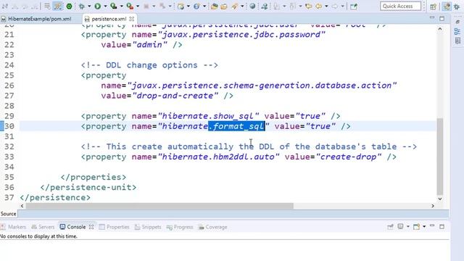This screenshot has height=261, width=464.
Task: Expand the Search icon dropdown arrow
Action: click(x=242, y=7)
